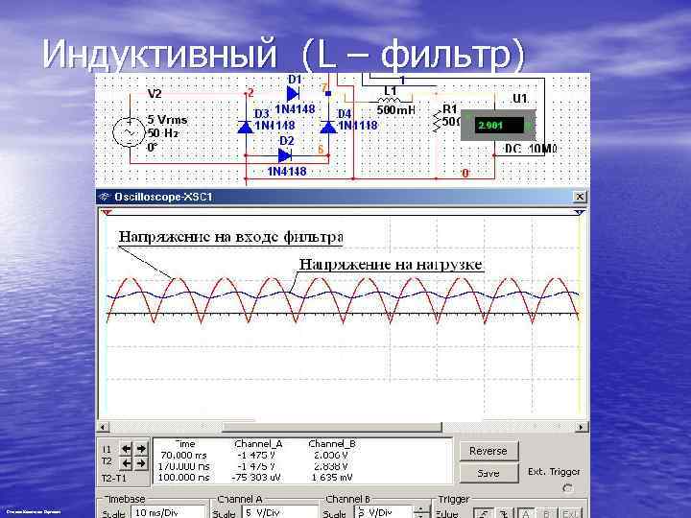Select resistor R1 symbol
The height and width of the screenshot is (518, 691).
438,122
